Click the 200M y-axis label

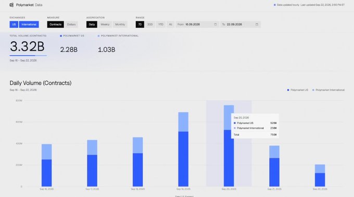coord(19,165)
